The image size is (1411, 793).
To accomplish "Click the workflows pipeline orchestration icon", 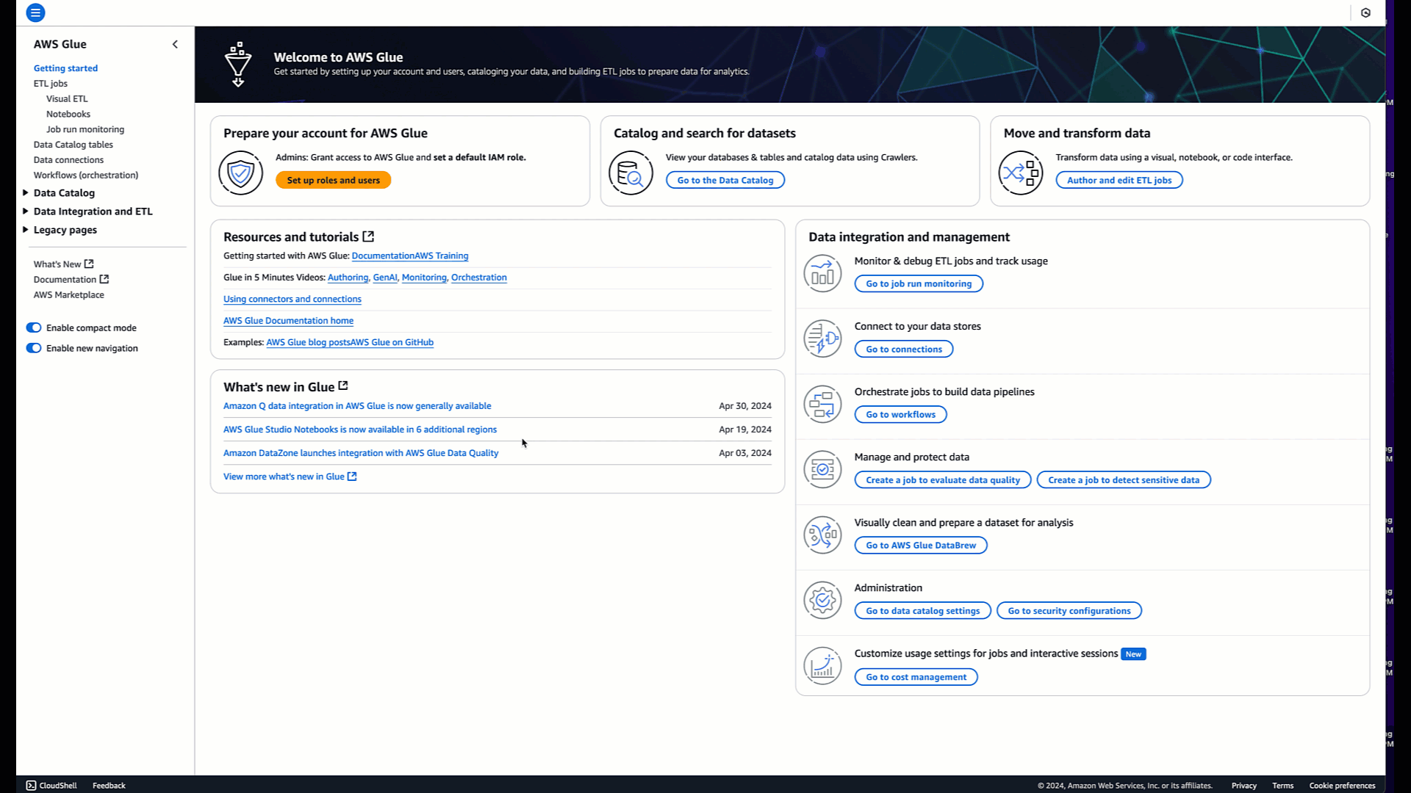I will [822, 404].
